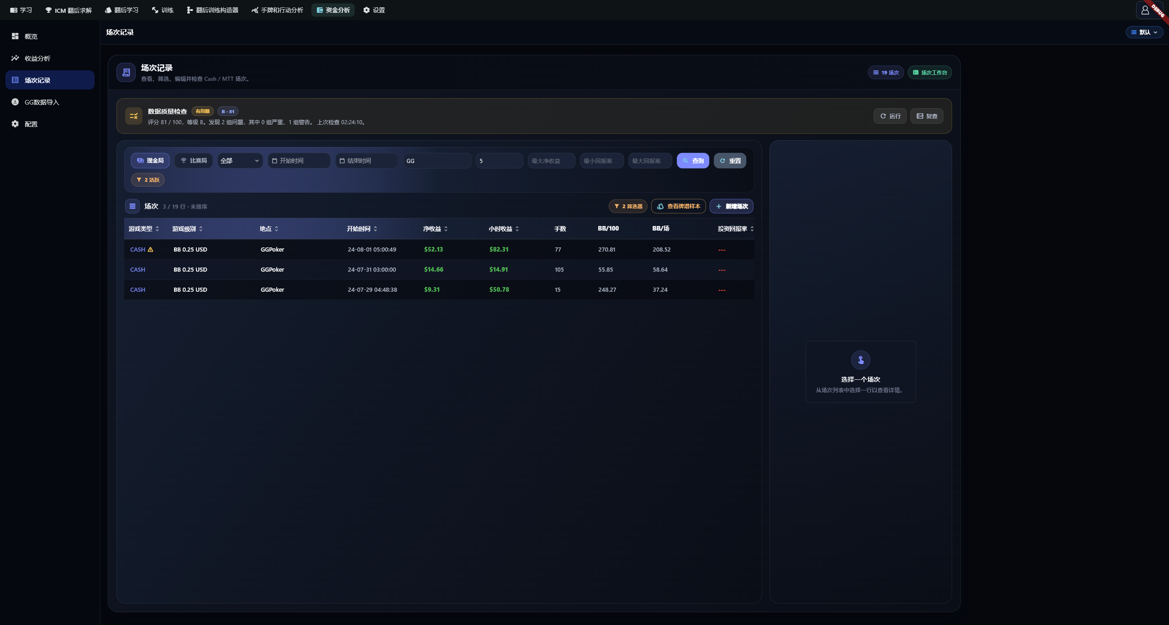Click the user profile icon
Screen dimensions: 1169x625
click(x=1145, y=10)
